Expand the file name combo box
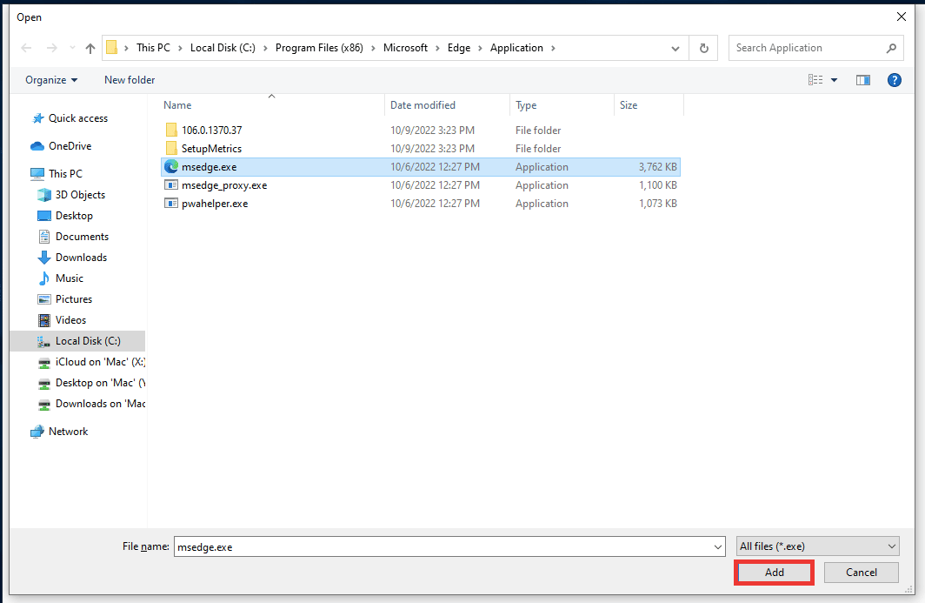925x603 pixels. pos(716,546)
